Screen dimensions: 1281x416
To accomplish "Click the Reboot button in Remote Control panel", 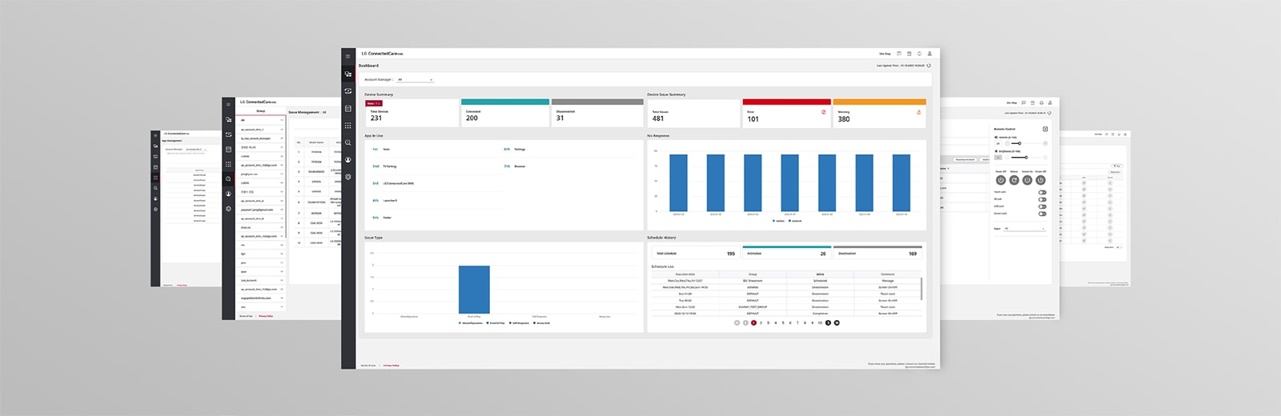I will point(1014,180).
